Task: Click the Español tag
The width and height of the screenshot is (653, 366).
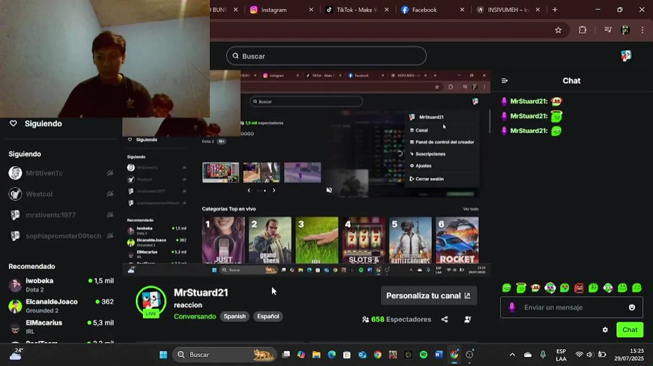Action: coord(268,316)
